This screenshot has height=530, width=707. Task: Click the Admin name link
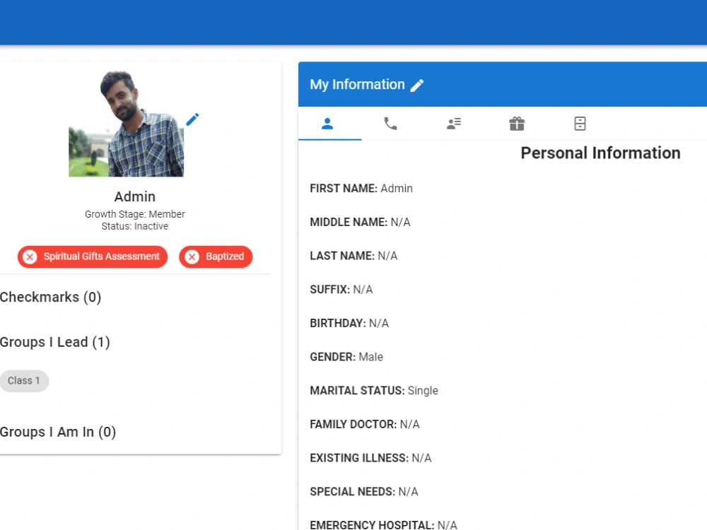[134, 196]
